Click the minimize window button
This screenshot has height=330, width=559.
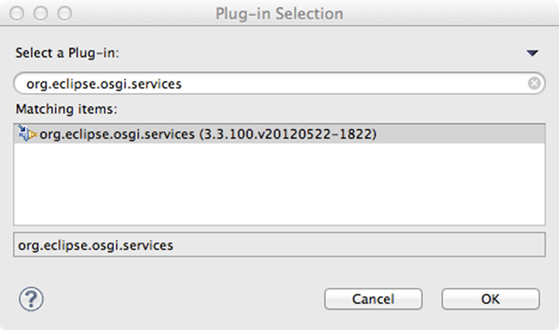pos(40,13)
